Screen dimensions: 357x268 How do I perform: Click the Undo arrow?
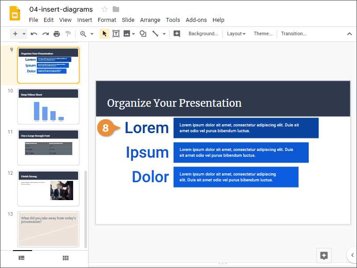pos(34,34)
